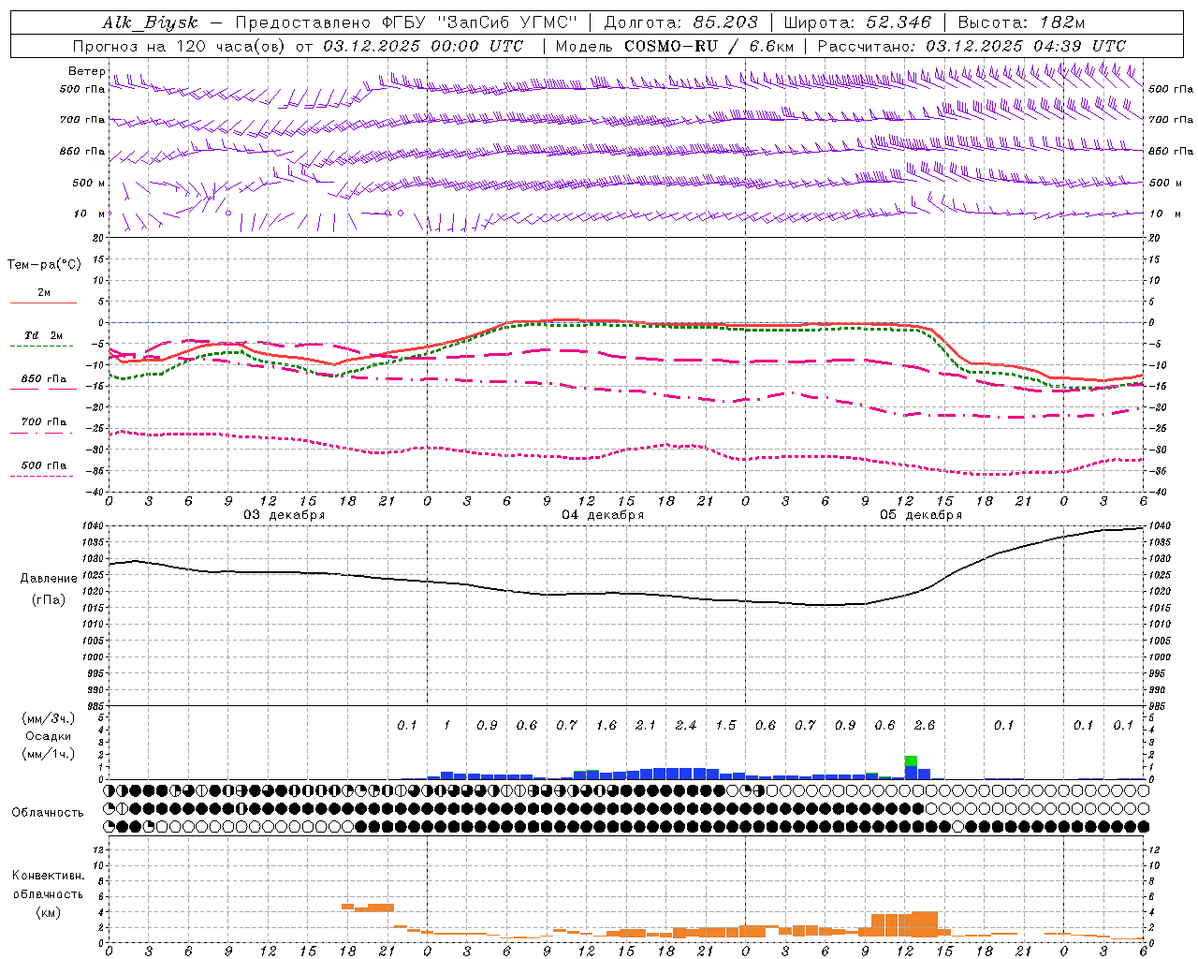Click the (гПа) unit under Давление
Image resolution: width=1198 pixels, height=959 pixels.
coord(49,599)
